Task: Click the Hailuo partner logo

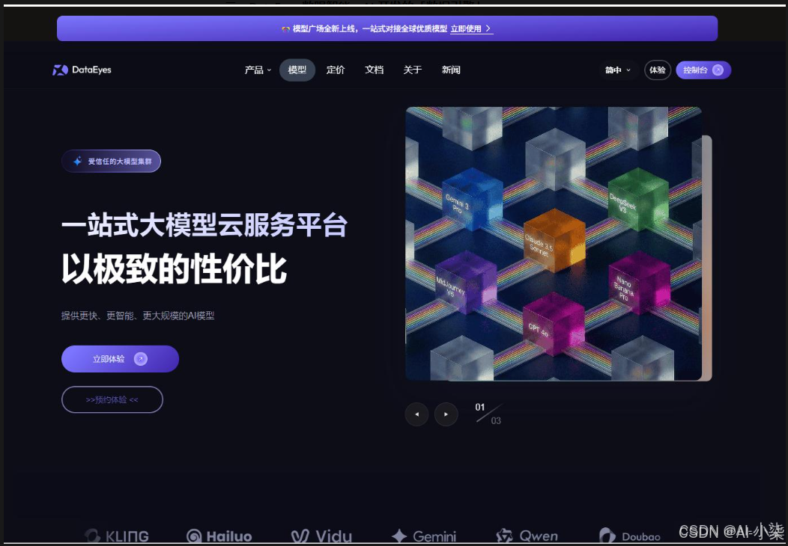Action: coord(219,536)
